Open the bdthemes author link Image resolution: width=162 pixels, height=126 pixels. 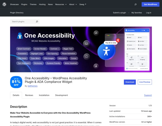coord(33,86)
